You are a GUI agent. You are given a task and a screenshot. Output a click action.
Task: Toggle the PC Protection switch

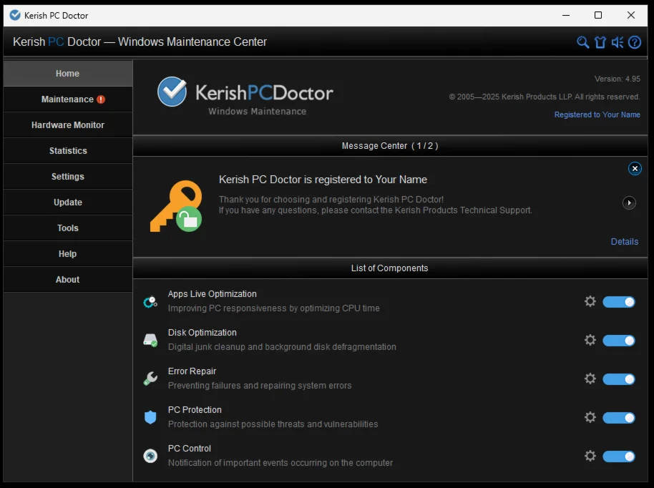tap(619, 418)
